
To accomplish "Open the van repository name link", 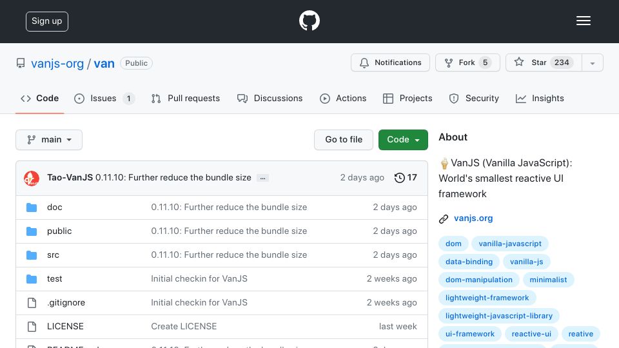I will [x=104, y=64].
